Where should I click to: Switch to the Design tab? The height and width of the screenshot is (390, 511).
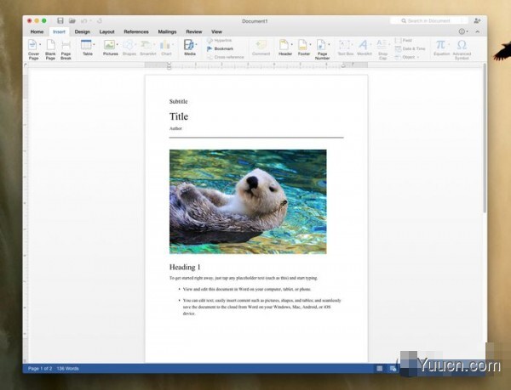tap(82, 31)
